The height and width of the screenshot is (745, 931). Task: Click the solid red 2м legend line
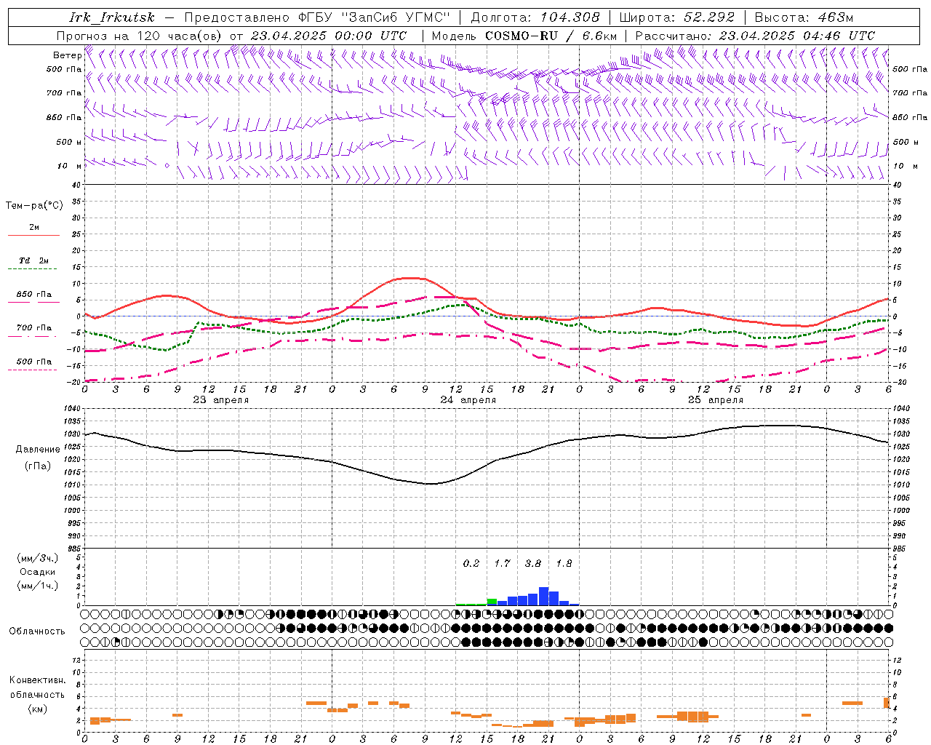tap(33, 235)
